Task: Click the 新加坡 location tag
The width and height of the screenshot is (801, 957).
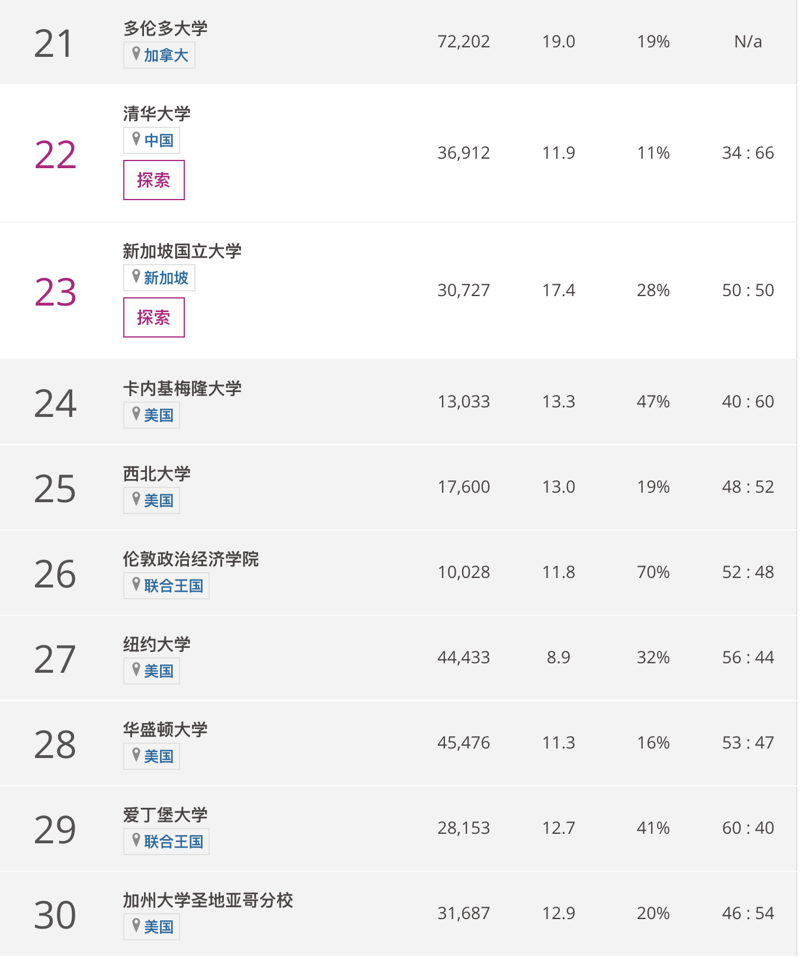Action: point(159,278)
